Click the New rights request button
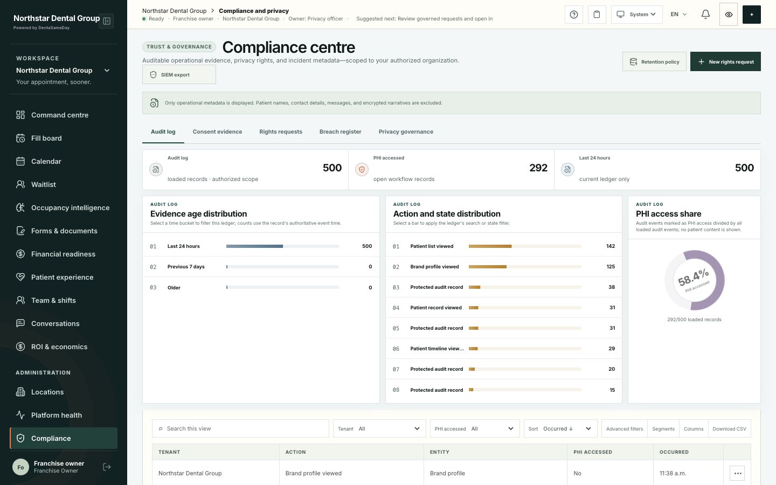This screenshot has height=485, width=776. point(725,61)
